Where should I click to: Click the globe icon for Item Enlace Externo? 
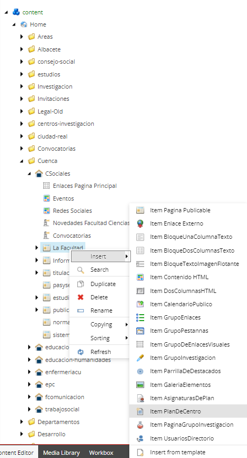[x=140, y=223]
